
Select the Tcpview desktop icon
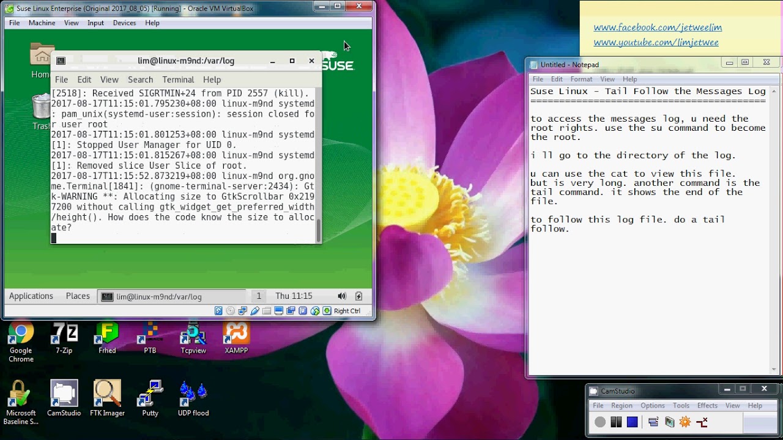tap(193, 338)
